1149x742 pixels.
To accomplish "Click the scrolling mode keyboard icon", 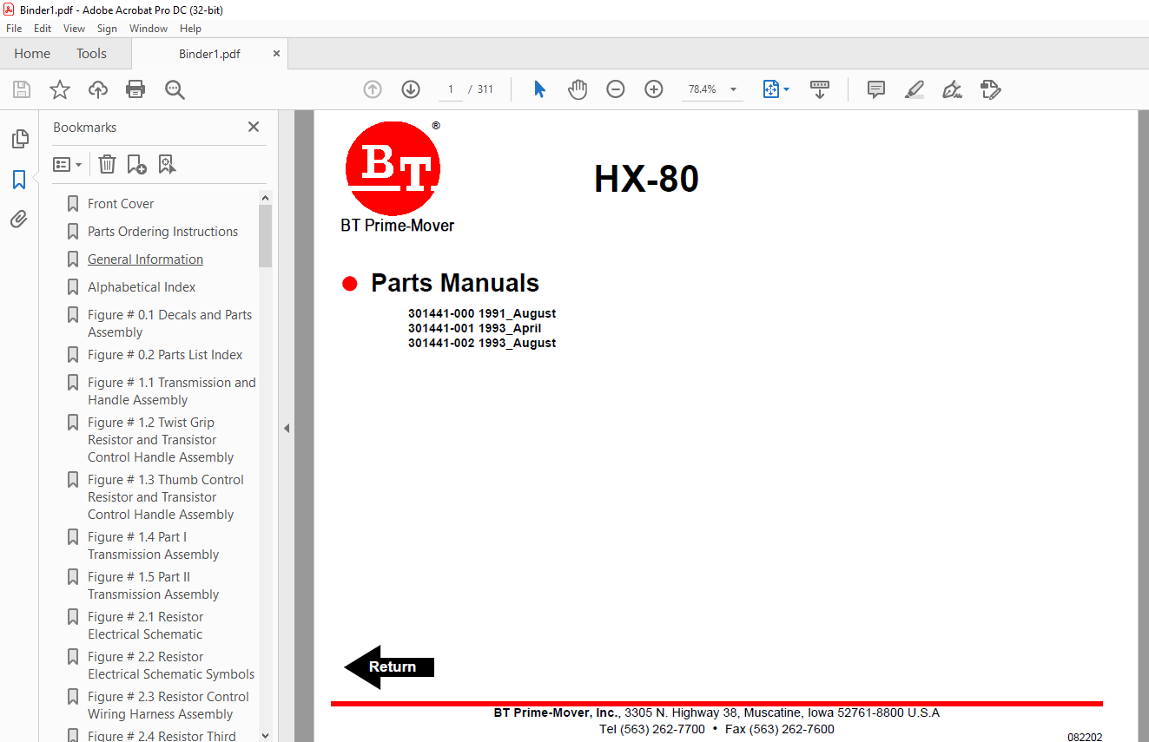I will pyautogui.click(x=820, y=89).
